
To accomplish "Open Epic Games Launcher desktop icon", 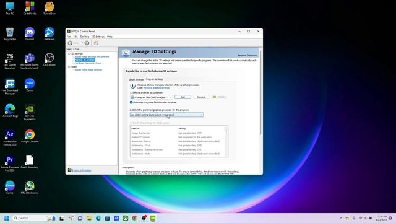I will coord(10,61).
